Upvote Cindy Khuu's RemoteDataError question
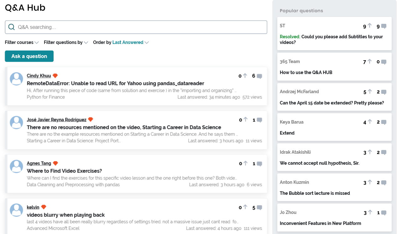 click(x=245, y=76)
